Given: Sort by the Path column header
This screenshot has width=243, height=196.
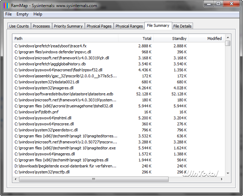Looking at the screenshot, I should pos(65,38).
